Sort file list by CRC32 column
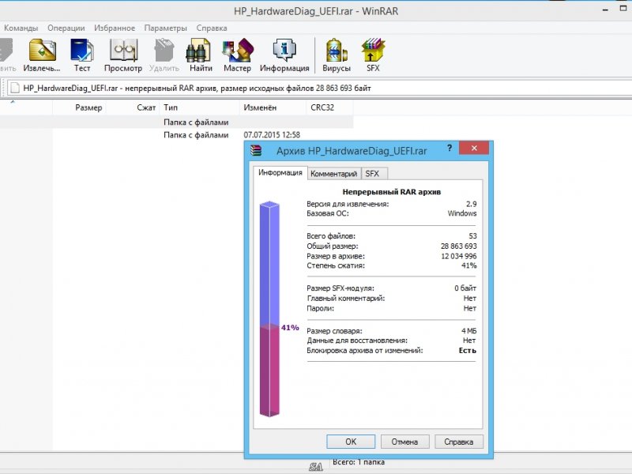The width and height of the screenshot is (632, 474). click(329, 107)
